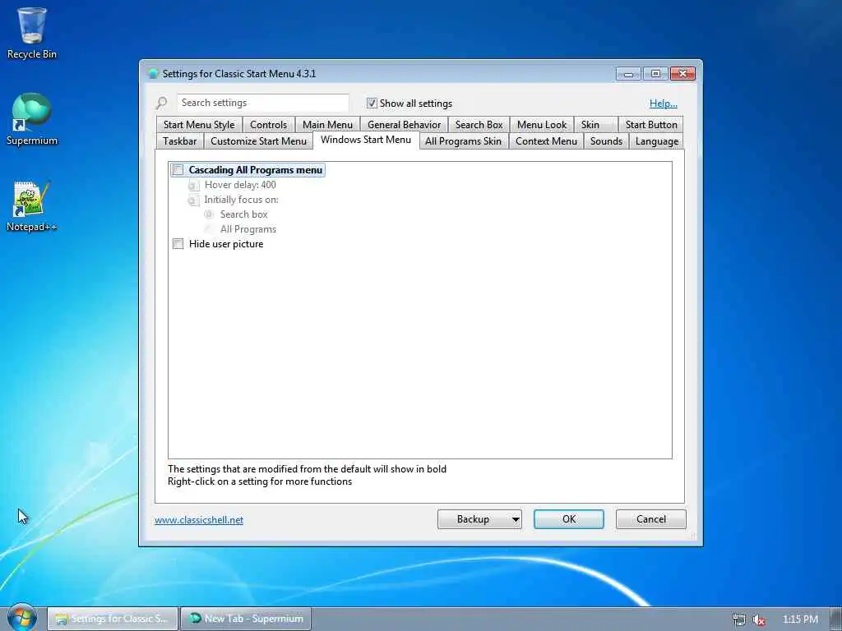Switch to Context Menu tab
This screenshot has width=842, height=631.
pos(546,141)
